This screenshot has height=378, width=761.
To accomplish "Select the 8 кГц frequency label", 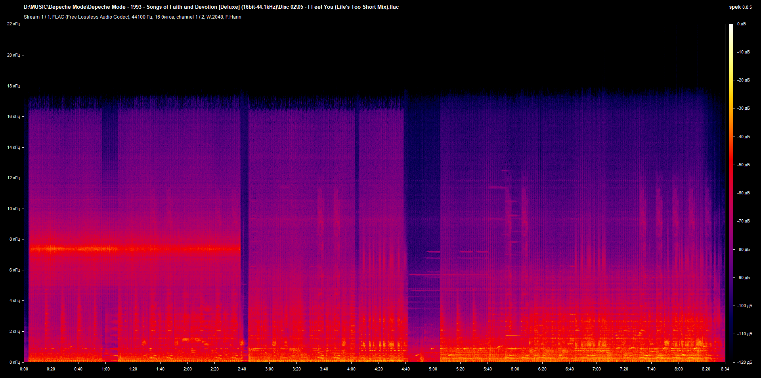I will pos(14,239).
